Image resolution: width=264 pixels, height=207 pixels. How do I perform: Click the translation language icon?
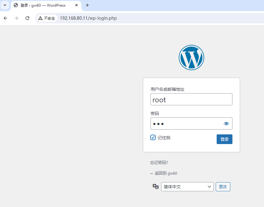pyautogui.click(x=156, y=186)
